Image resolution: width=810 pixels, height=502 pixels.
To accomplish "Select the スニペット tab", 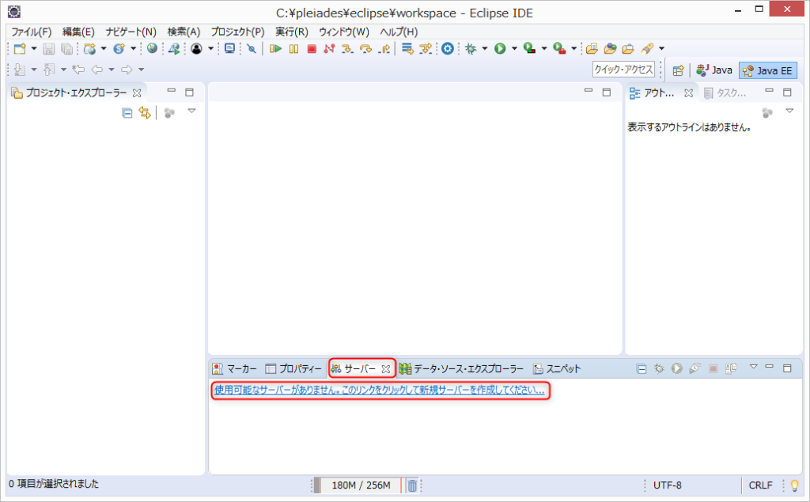I will pyautogui.click(x=557, y=368).
